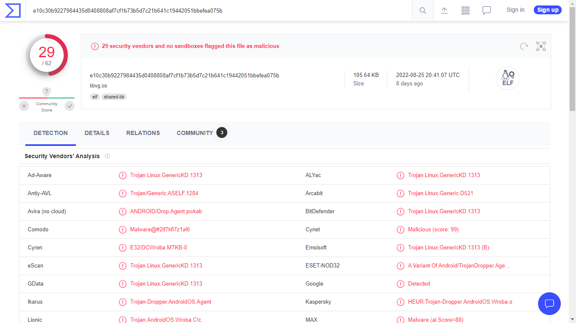The height and width of the screenshot is (323, 576).
Task: Click Emsisoft result Trojan.Linux.GenericKD.1313 (B)
Action: pos(449,248)
